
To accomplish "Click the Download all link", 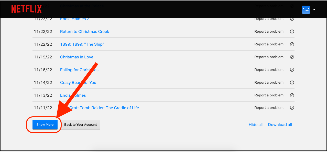I will [x=280, y=125].
